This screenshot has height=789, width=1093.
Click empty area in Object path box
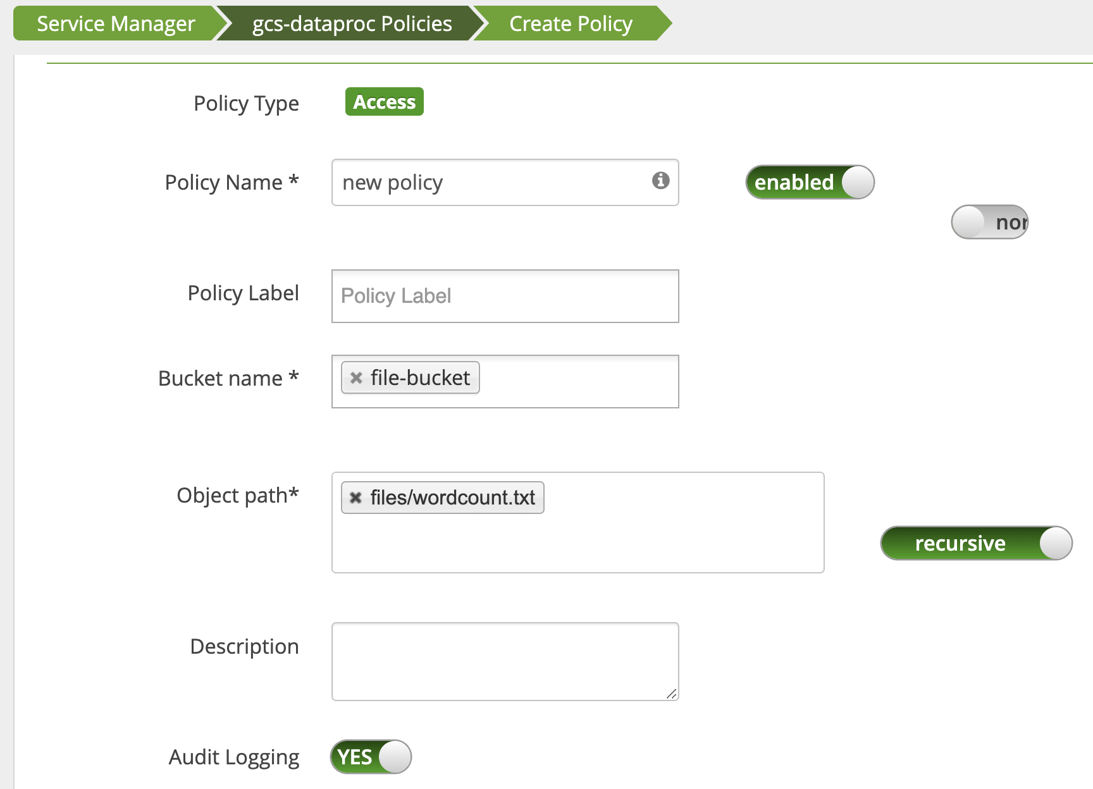pyautogui.click(x=577, y=544)
